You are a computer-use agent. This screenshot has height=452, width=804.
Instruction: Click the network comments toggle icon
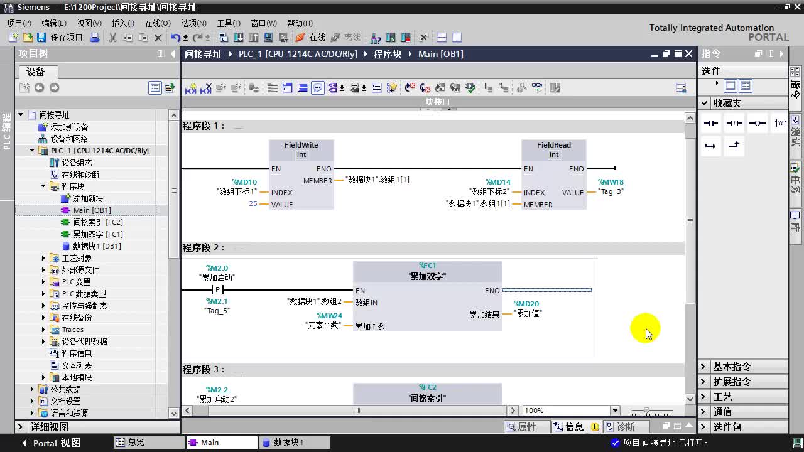(x=318, y=89)
